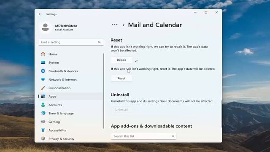Click the "Mail and Calendar" page title
270x152 pixels.
155,25
